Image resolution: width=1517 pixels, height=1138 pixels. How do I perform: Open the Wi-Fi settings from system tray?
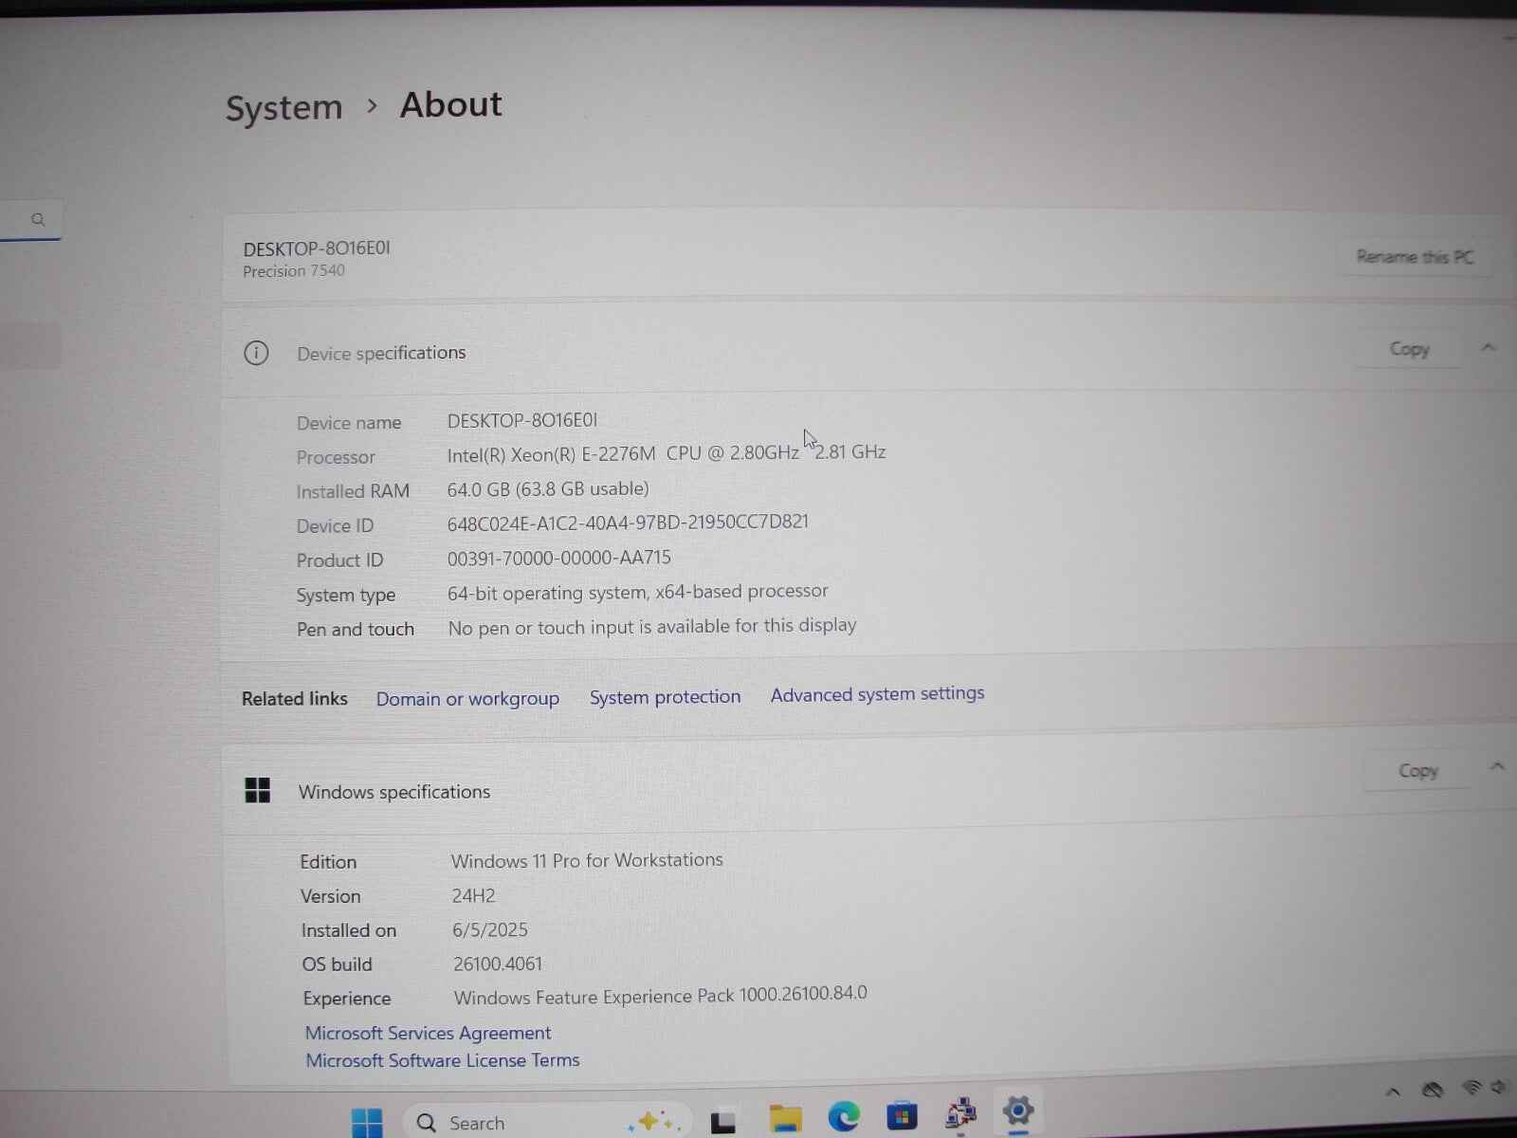click(x=1471, y=1089)
